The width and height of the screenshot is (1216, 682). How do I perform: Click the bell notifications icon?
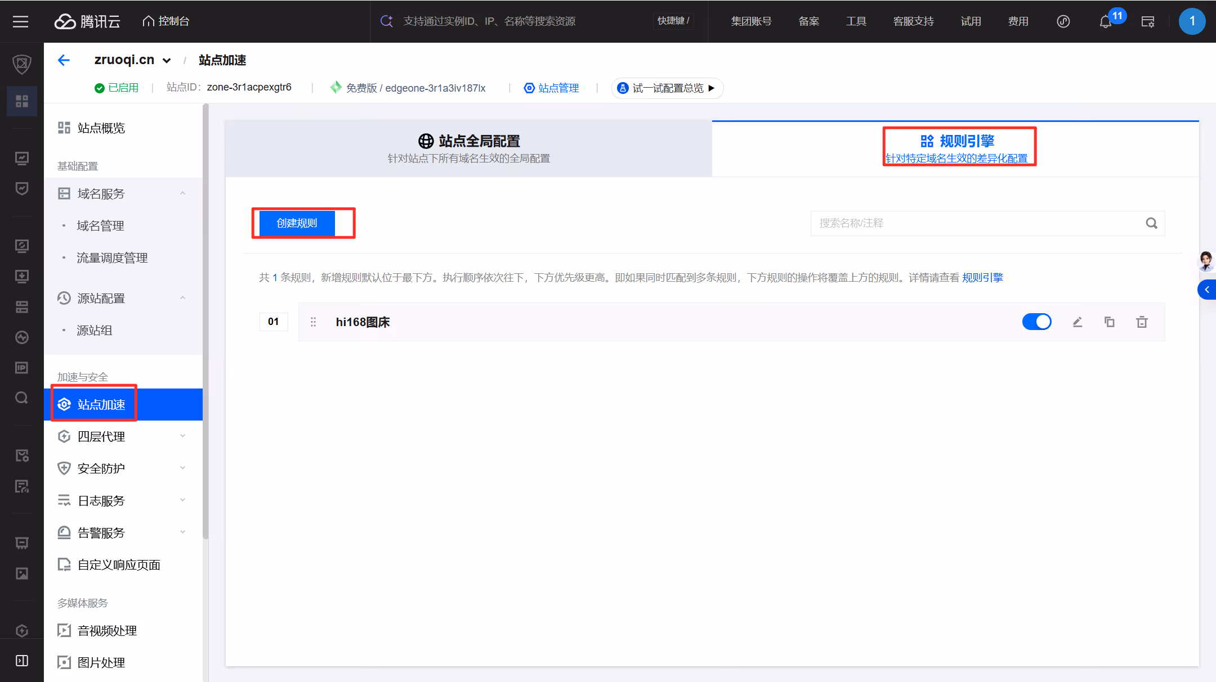click(x=1105, y=22)
